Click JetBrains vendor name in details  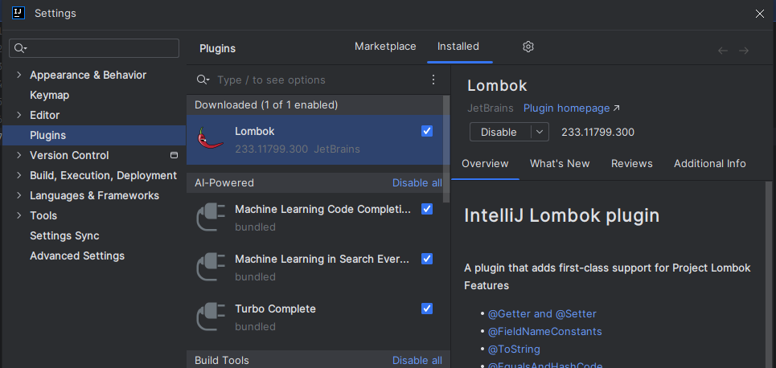(491, 108)
